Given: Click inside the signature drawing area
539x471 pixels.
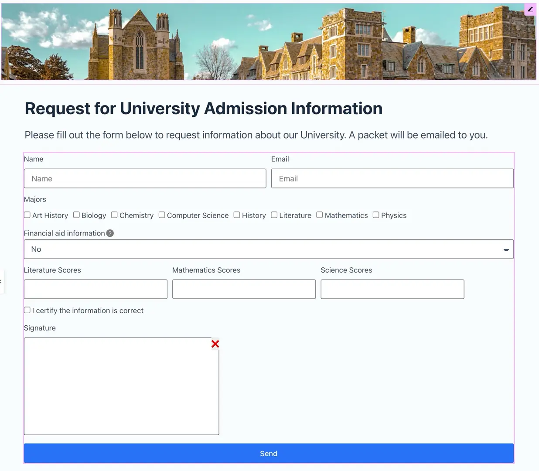Looking at the screenshot, I should pyautogui.click(x=121, y=386).
